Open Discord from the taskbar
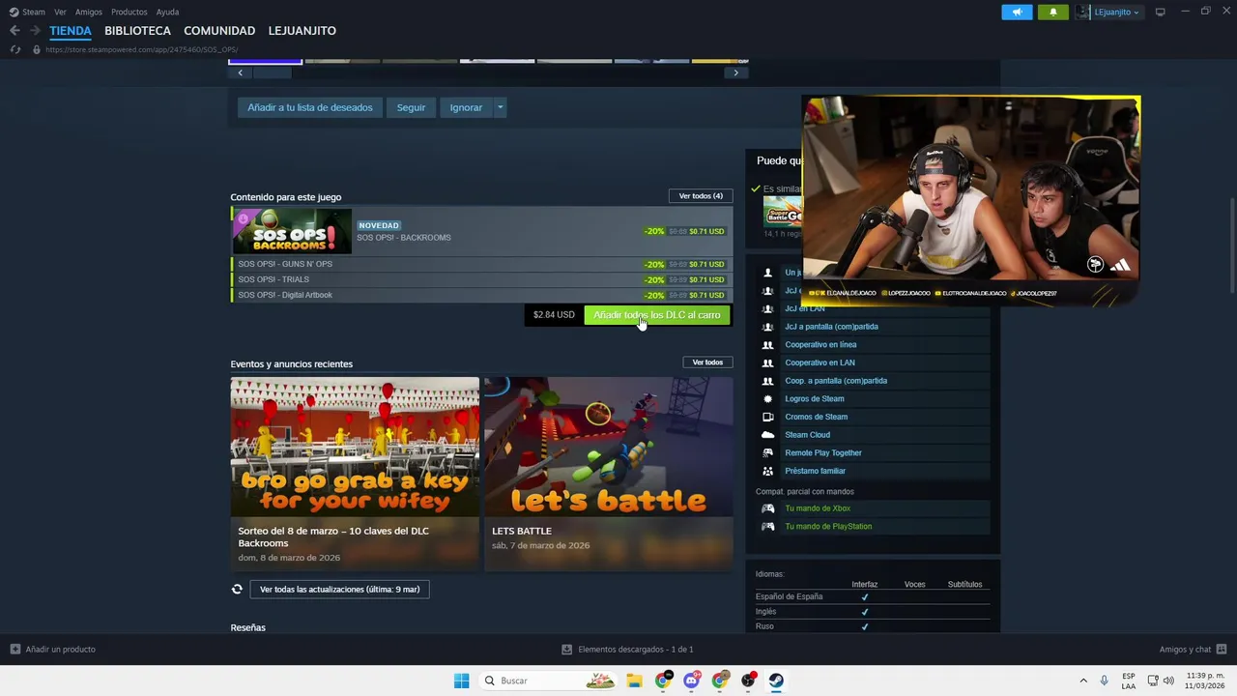The width and height of the screenshot is (1237, 696). (691, 681)
